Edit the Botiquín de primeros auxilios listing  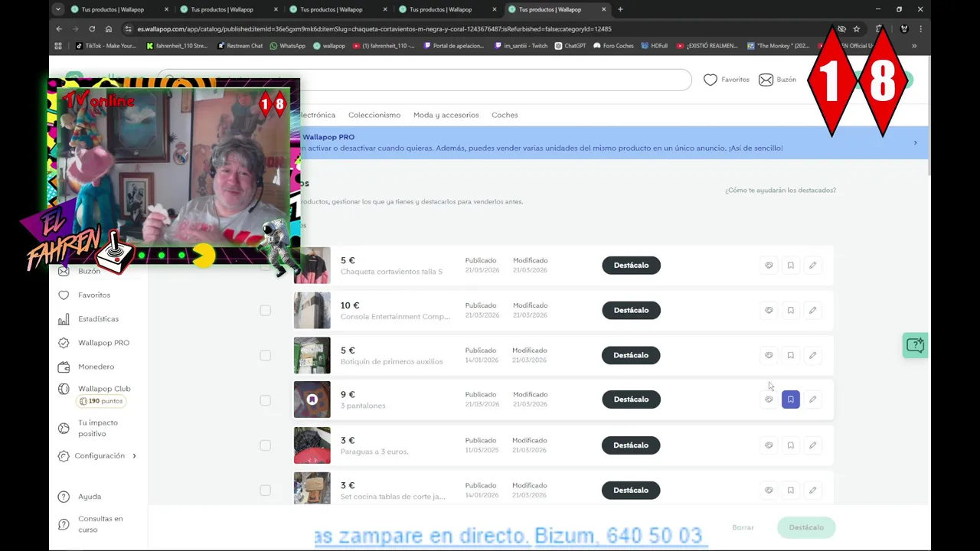(812, 355)
